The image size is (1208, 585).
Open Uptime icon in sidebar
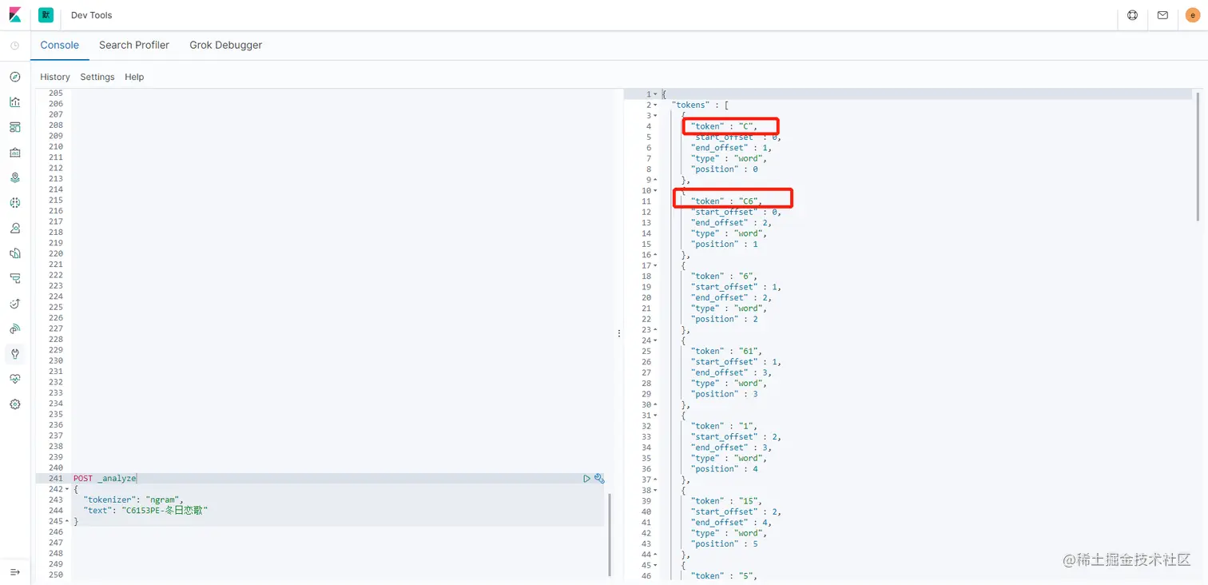point(14,304)
